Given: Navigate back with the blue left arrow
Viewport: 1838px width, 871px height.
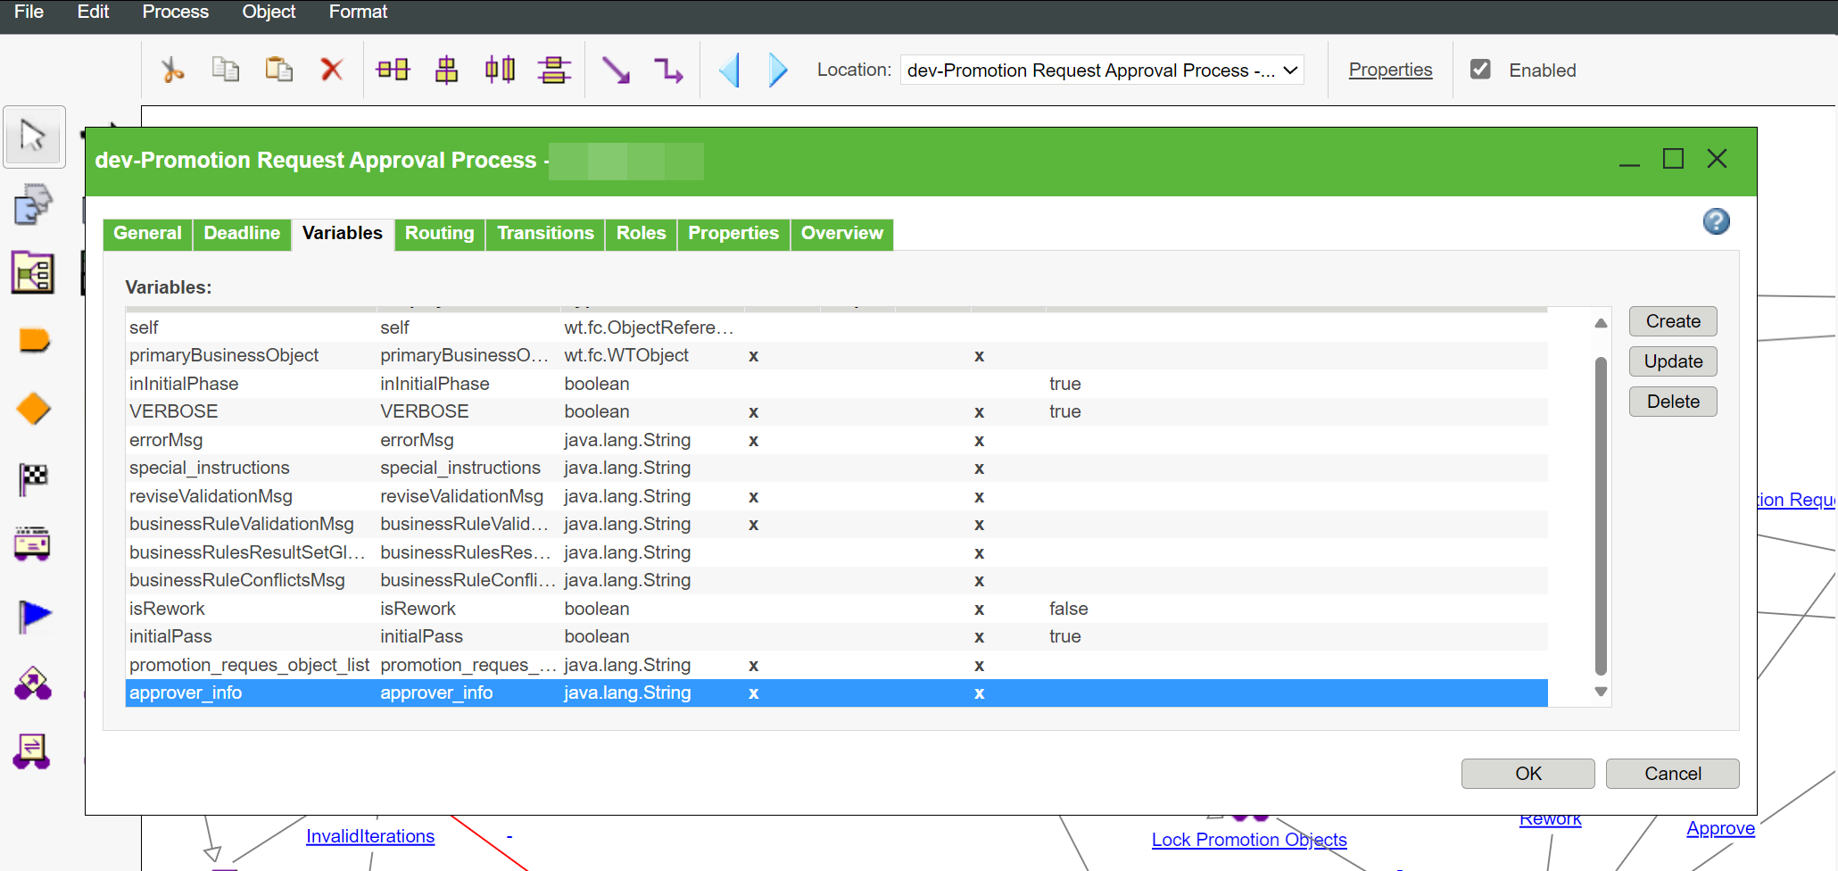Looking at the screenshot, I should [x=729, y=70].
